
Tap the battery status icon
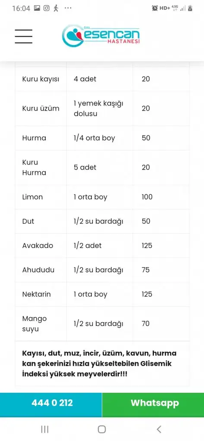pos(190,8)
